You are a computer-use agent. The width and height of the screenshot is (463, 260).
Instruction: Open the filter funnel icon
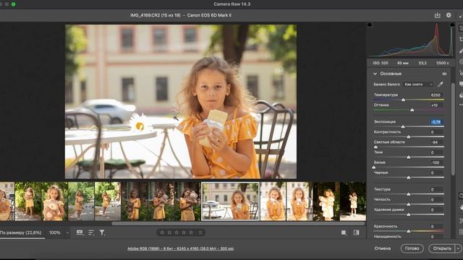(x=102, y=233)
